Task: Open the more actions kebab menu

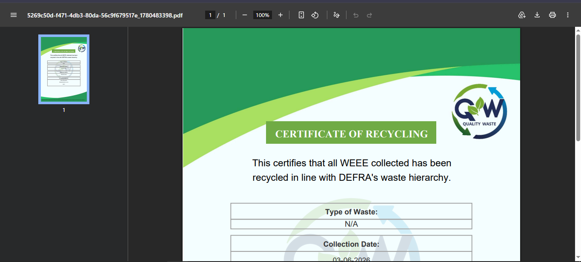Action: pos(568,15)
